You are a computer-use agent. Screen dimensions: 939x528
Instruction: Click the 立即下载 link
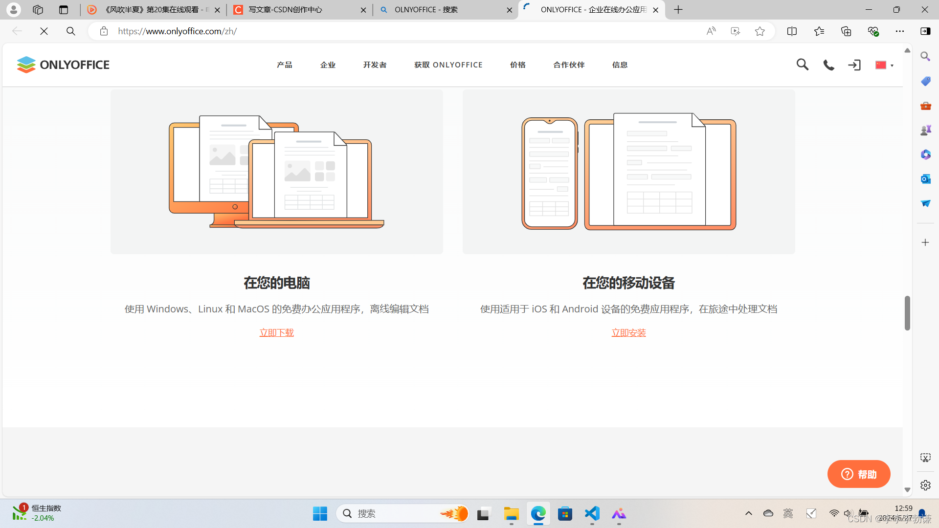tap(277, 333)
